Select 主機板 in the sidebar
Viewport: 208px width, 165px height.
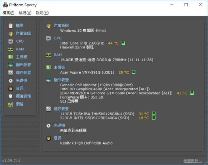(x=21, y=57)
